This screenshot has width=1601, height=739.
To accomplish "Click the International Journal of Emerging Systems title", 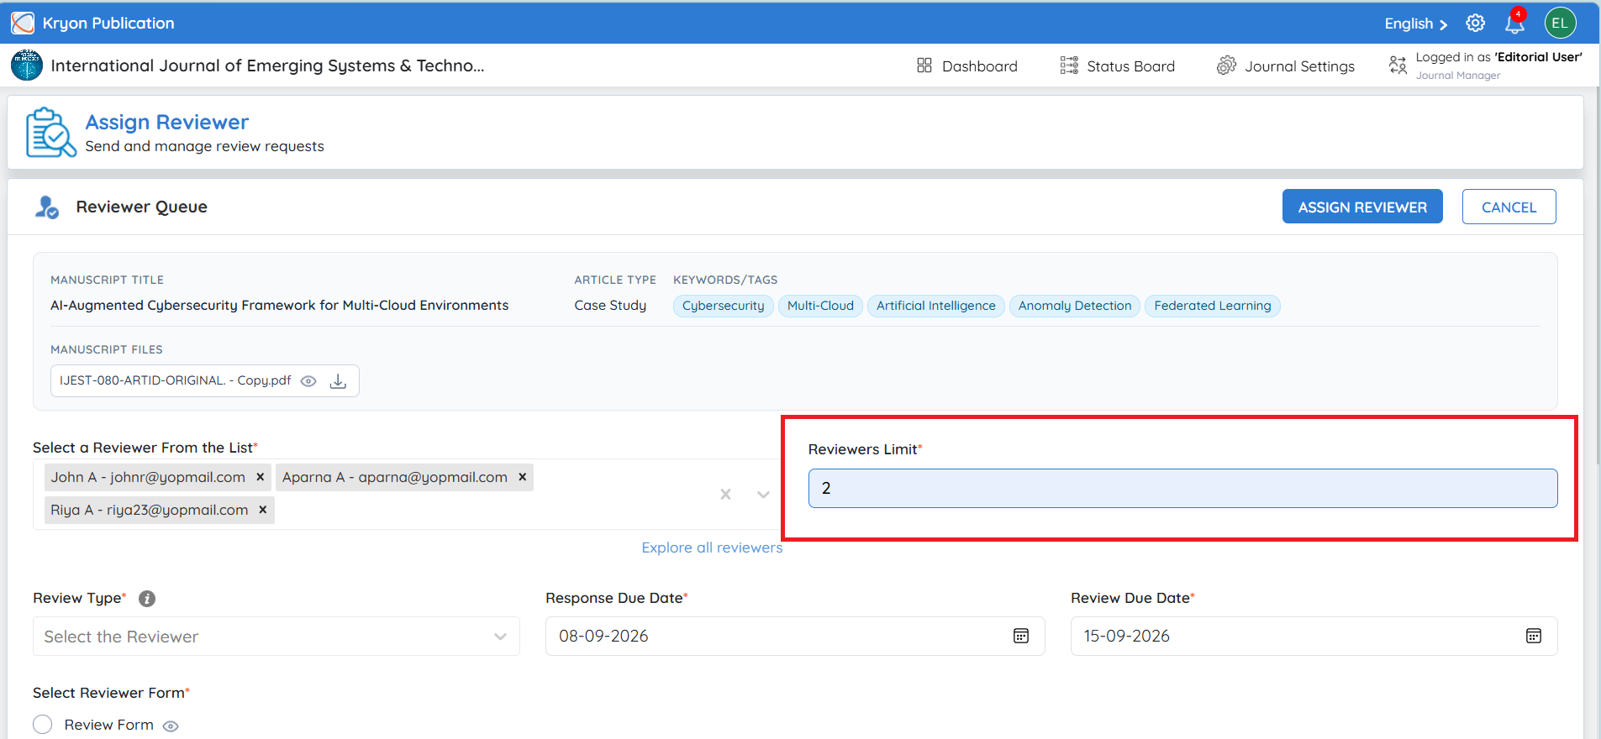I will [x=267, y=66].
